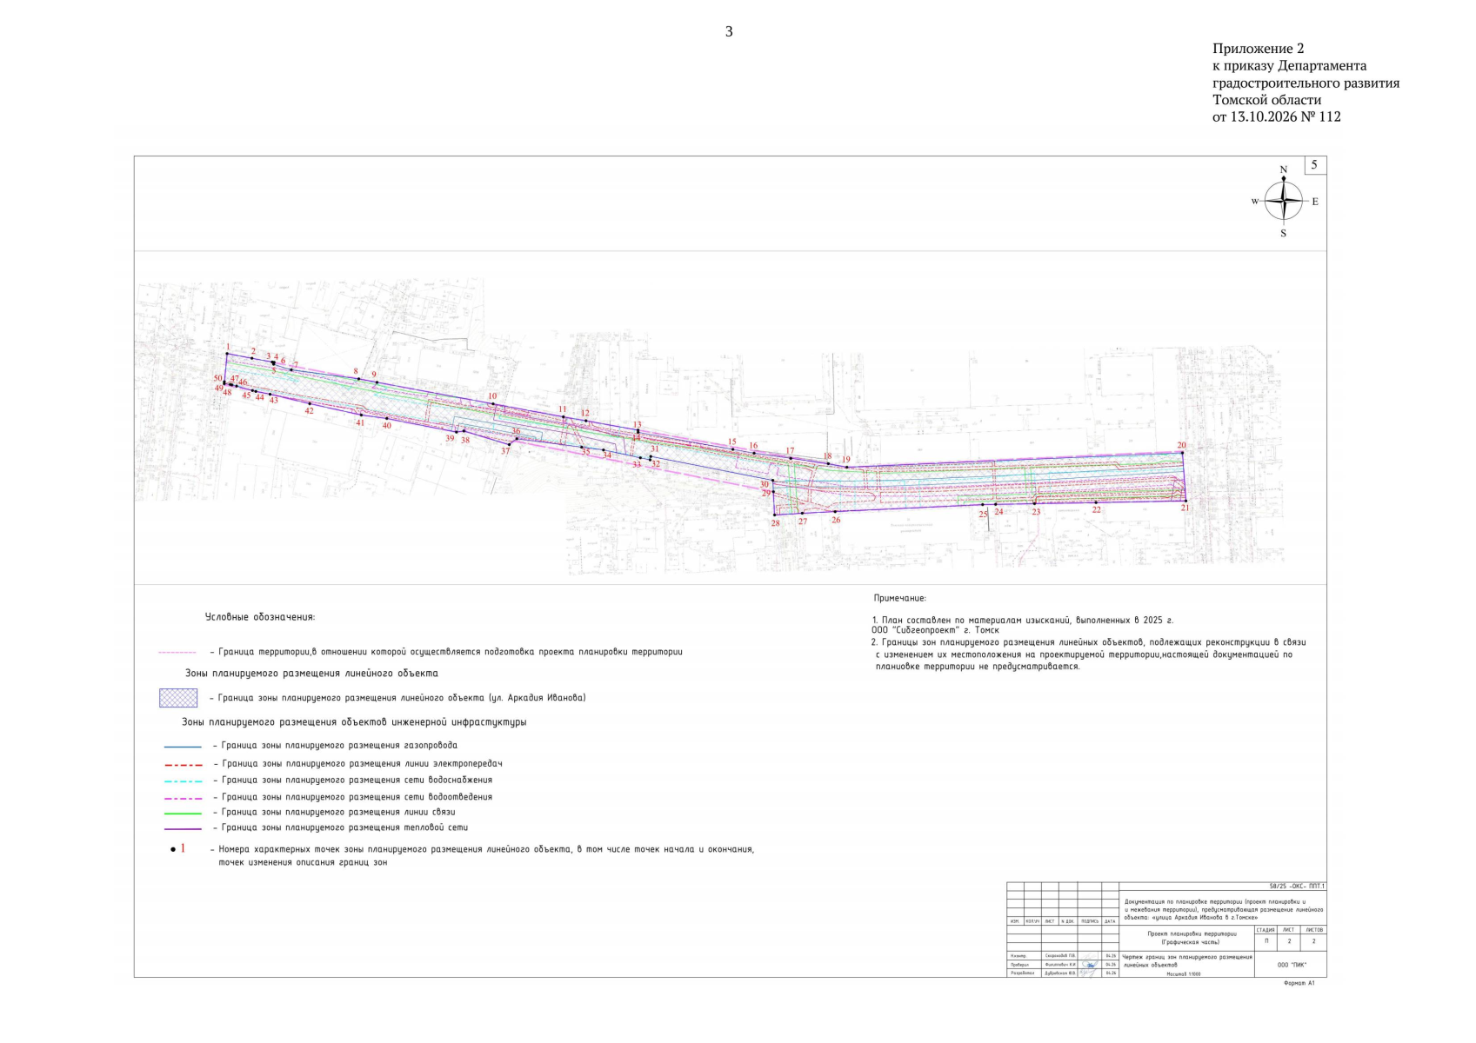This screenshot has height=1043, width=1476.
Task: Click map point label '21'
Action: tap(1185, 508)
